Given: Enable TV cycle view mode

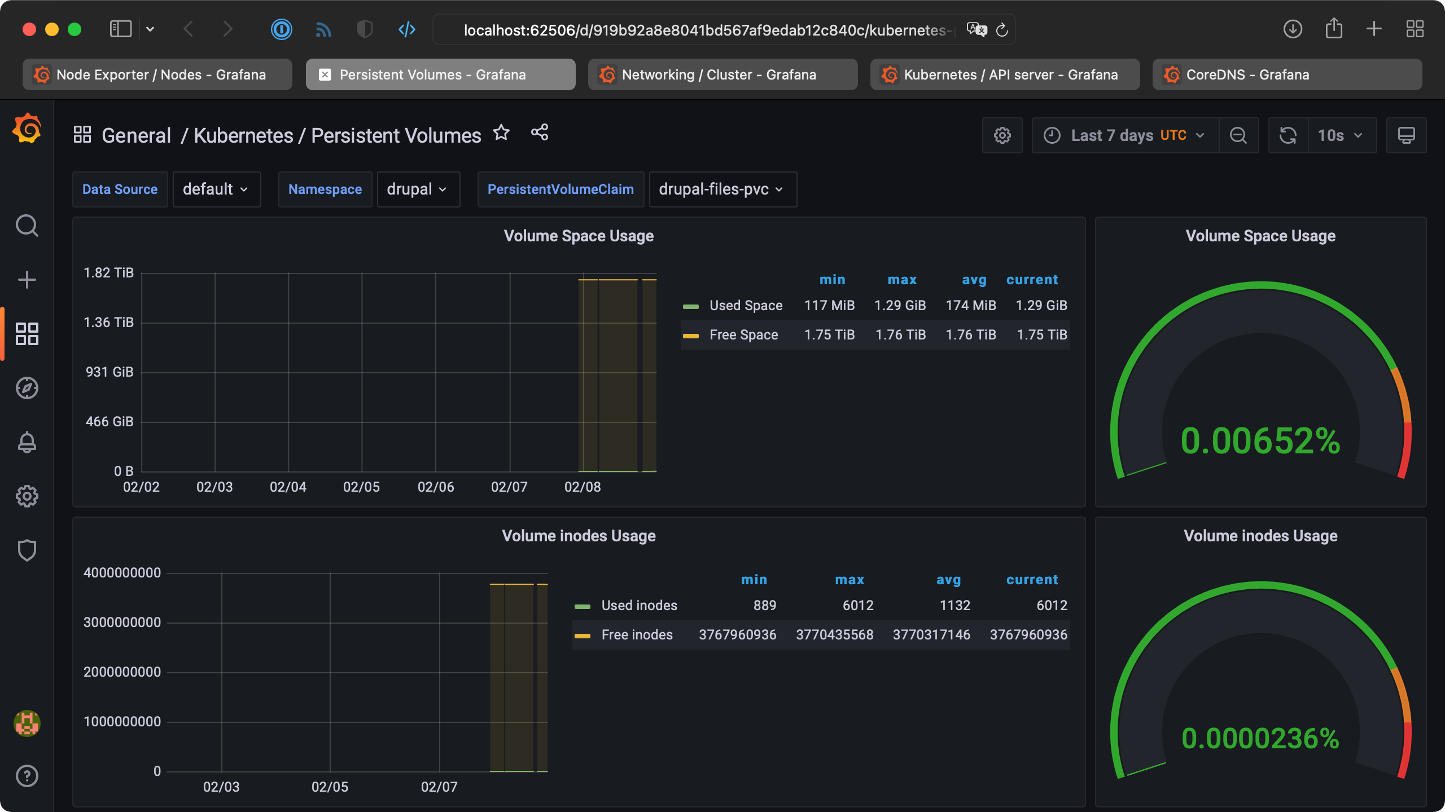Looking at the screenshot, I should point(1407,135).
